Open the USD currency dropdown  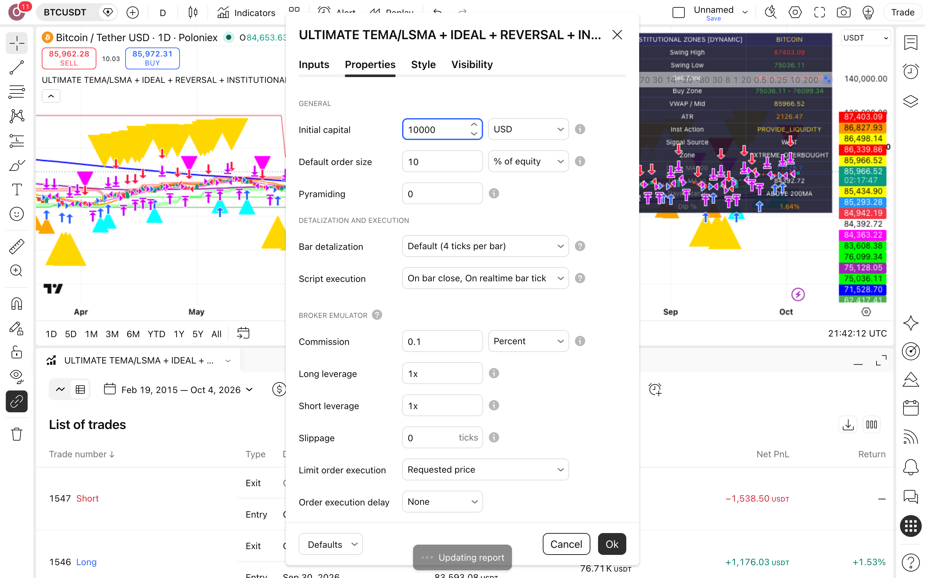click(528, 129)
